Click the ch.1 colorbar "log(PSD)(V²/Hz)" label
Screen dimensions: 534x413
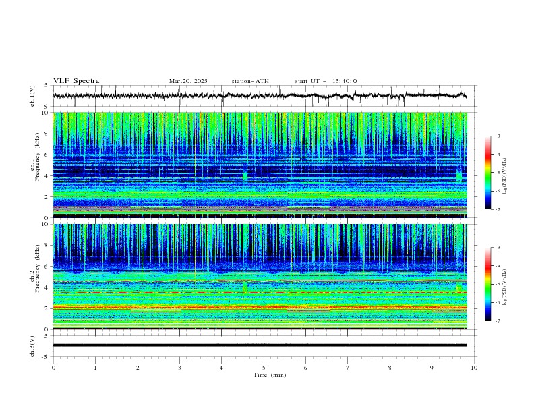(x=504, y=176)
